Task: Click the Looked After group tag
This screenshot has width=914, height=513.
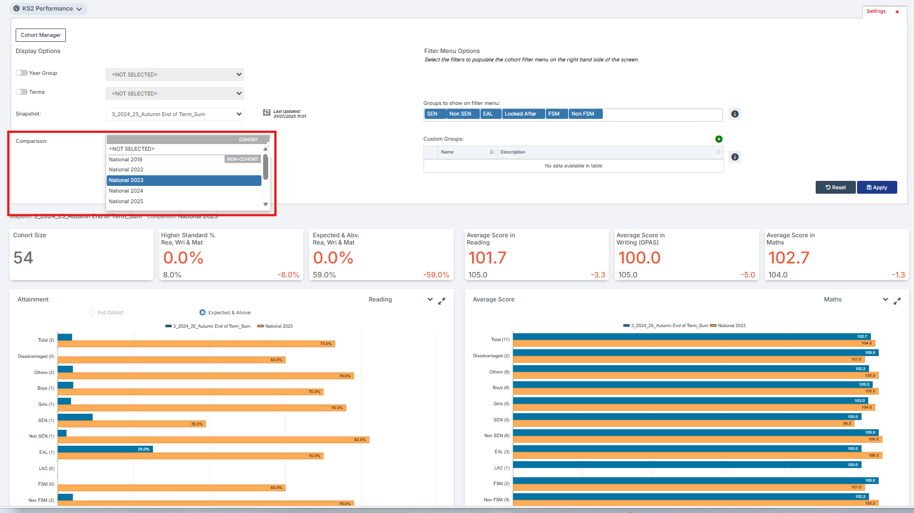Action: 520,114
